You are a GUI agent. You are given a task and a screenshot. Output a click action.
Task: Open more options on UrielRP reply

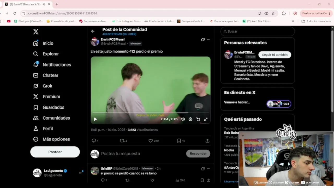point(208,169)
